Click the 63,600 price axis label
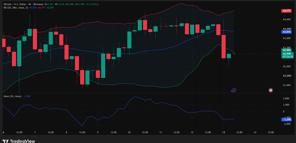Image resolution: width=296 pixels, height=143 pixels. point(287,38)
